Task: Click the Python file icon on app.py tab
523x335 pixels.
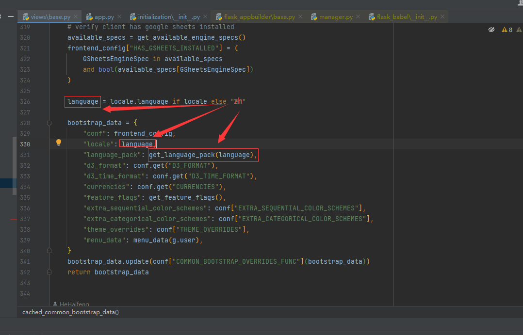Action: coord(89,16)
